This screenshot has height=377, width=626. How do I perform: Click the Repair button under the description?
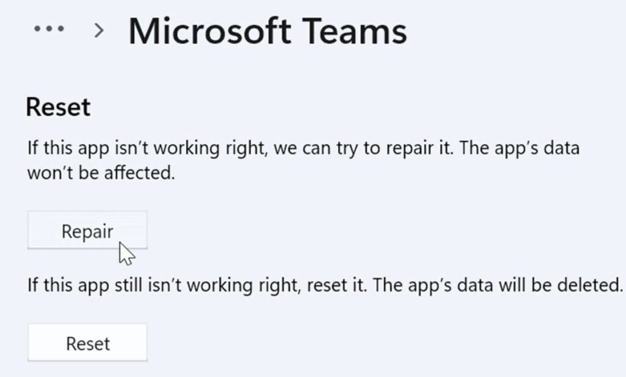pos(87,231)
